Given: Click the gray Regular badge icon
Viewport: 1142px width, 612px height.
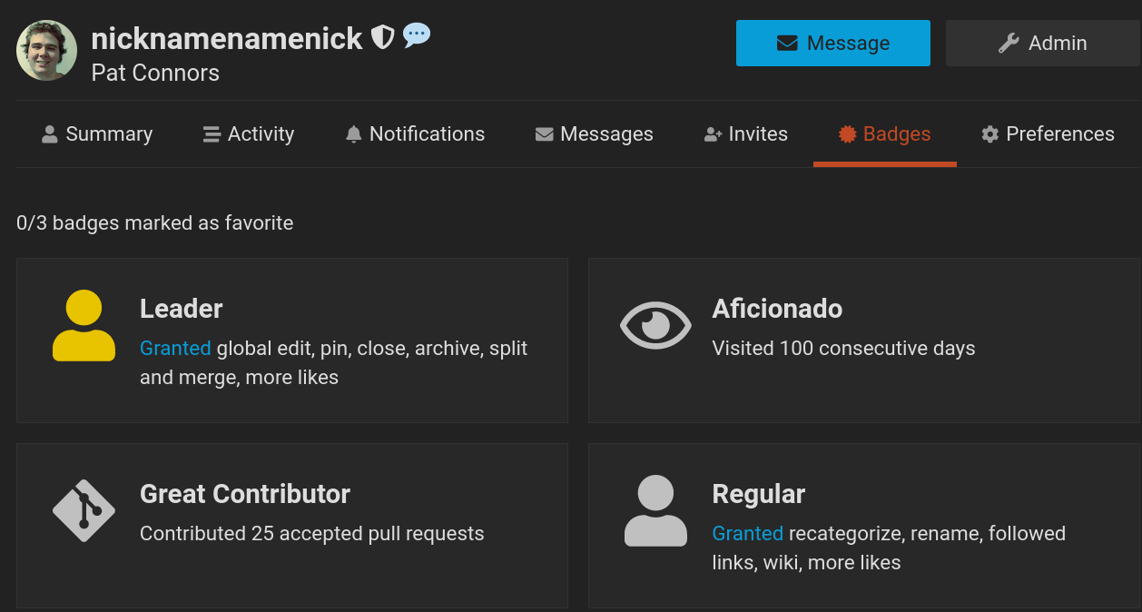Looking at the screenshot, I should [655, 511].
